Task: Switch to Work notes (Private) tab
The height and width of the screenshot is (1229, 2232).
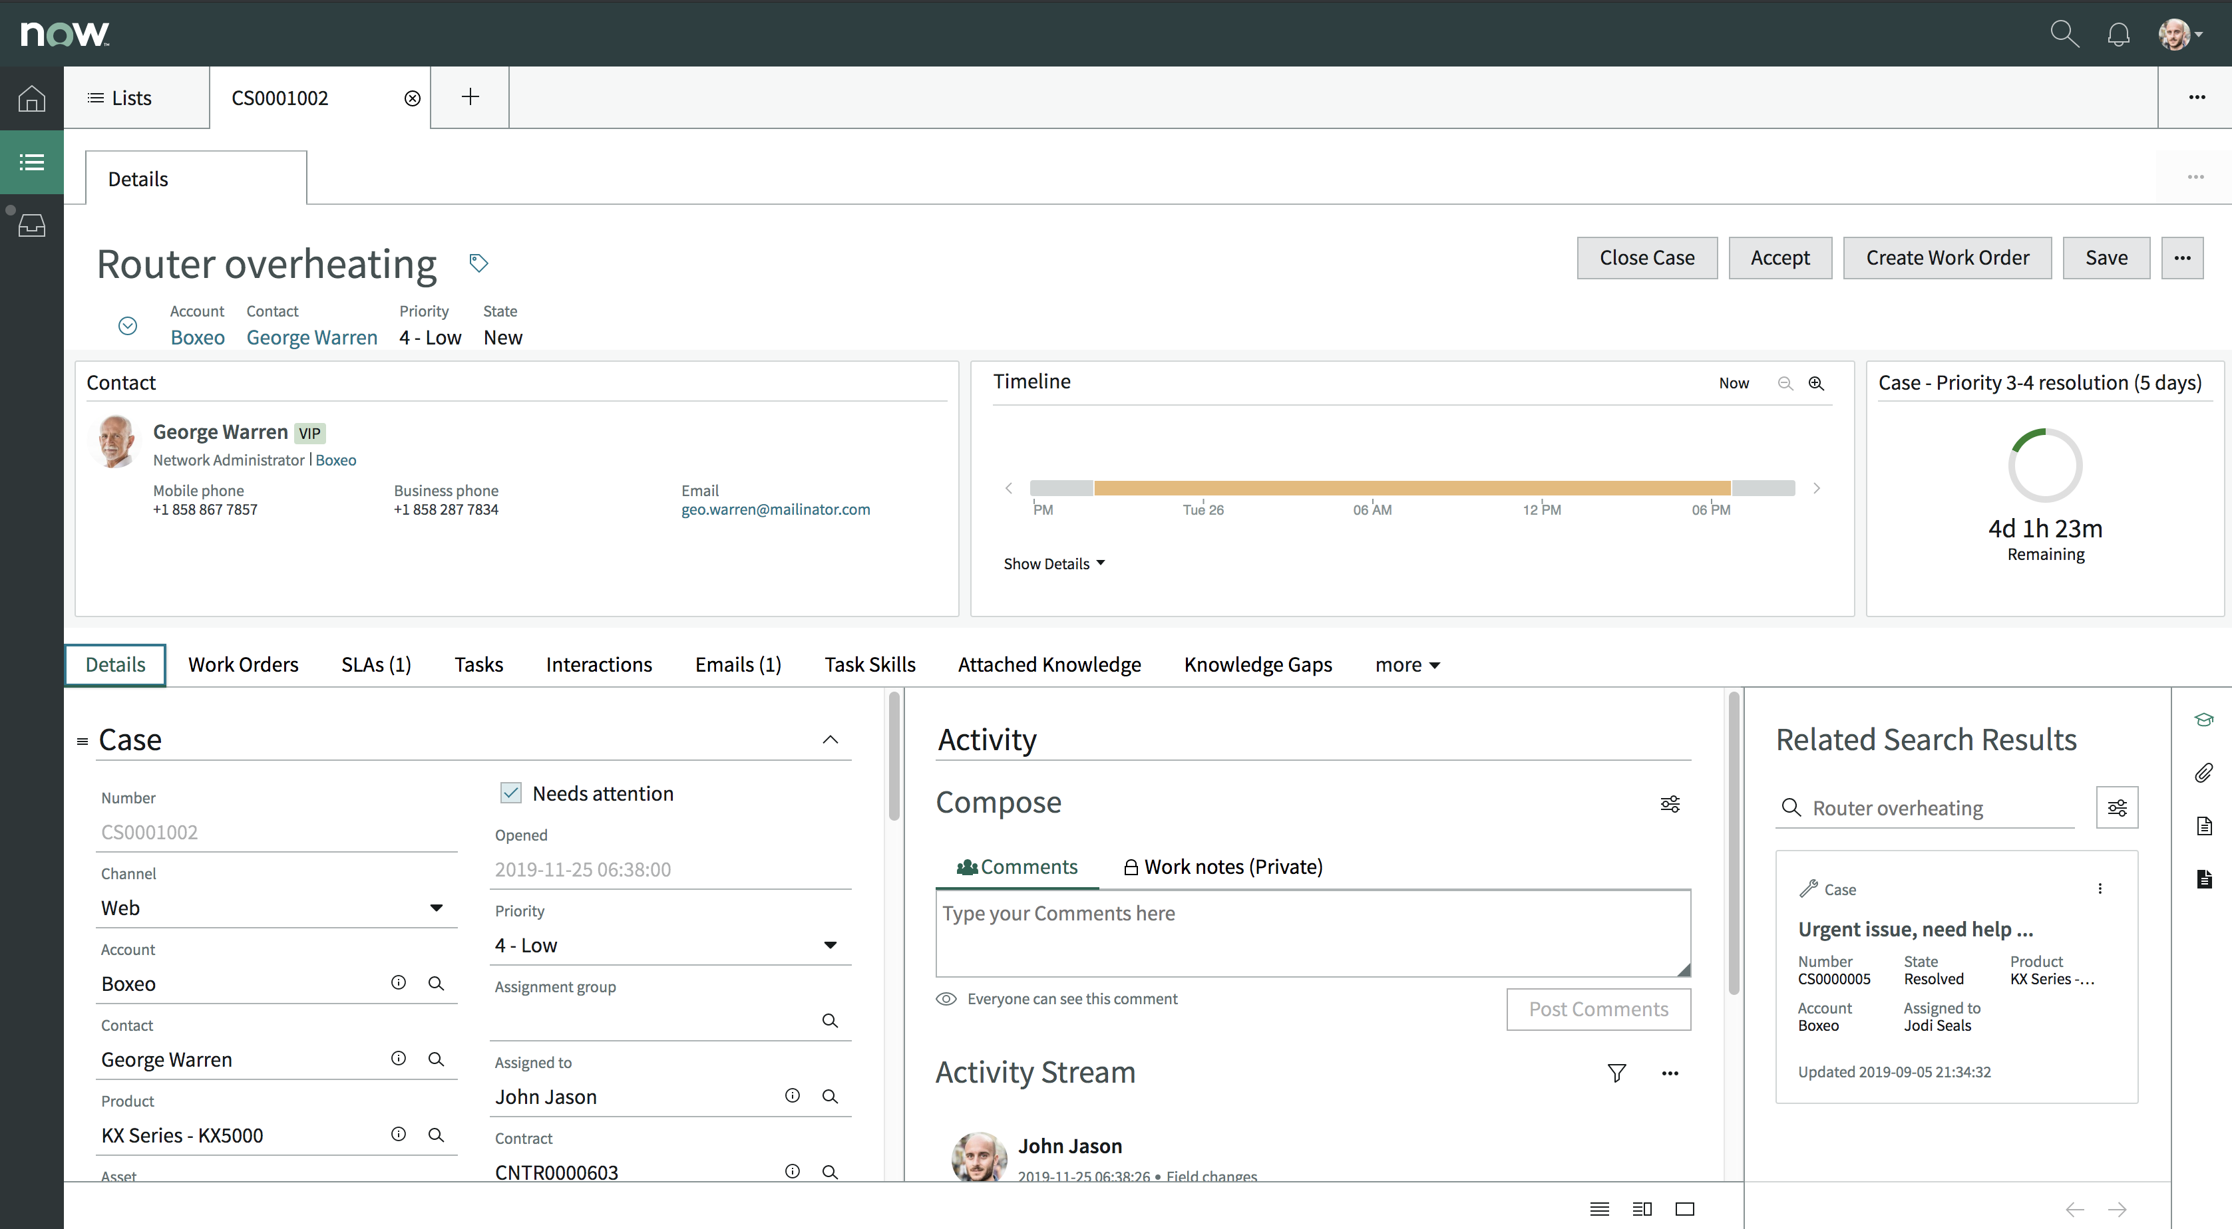Action: pyautogui.click(x=1222, y=867)
